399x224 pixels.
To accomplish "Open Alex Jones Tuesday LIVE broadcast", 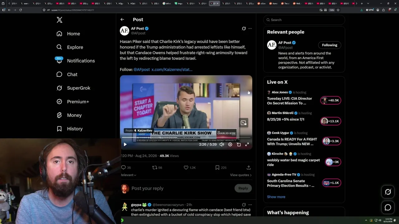I will click(290, 101).
